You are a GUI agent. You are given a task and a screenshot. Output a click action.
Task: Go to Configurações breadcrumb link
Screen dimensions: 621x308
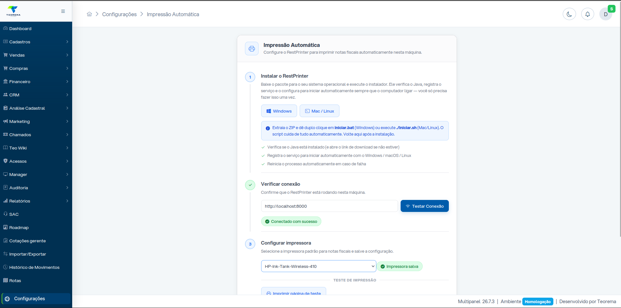coord(119,14)
